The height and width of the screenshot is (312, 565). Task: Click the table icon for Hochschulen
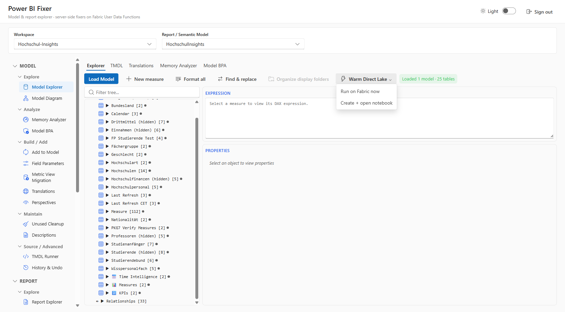[x=101, y=171]
